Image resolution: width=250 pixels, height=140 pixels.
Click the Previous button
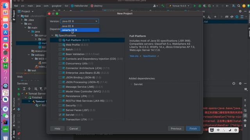tap(176, 129)
